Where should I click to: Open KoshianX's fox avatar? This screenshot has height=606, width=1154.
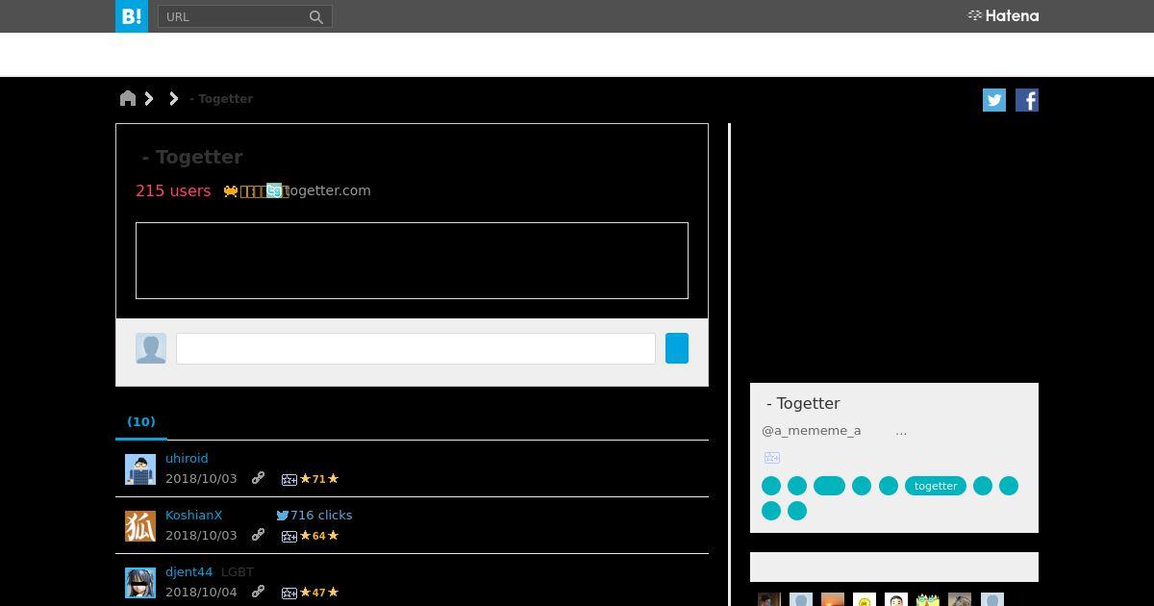tap(140, 526)
